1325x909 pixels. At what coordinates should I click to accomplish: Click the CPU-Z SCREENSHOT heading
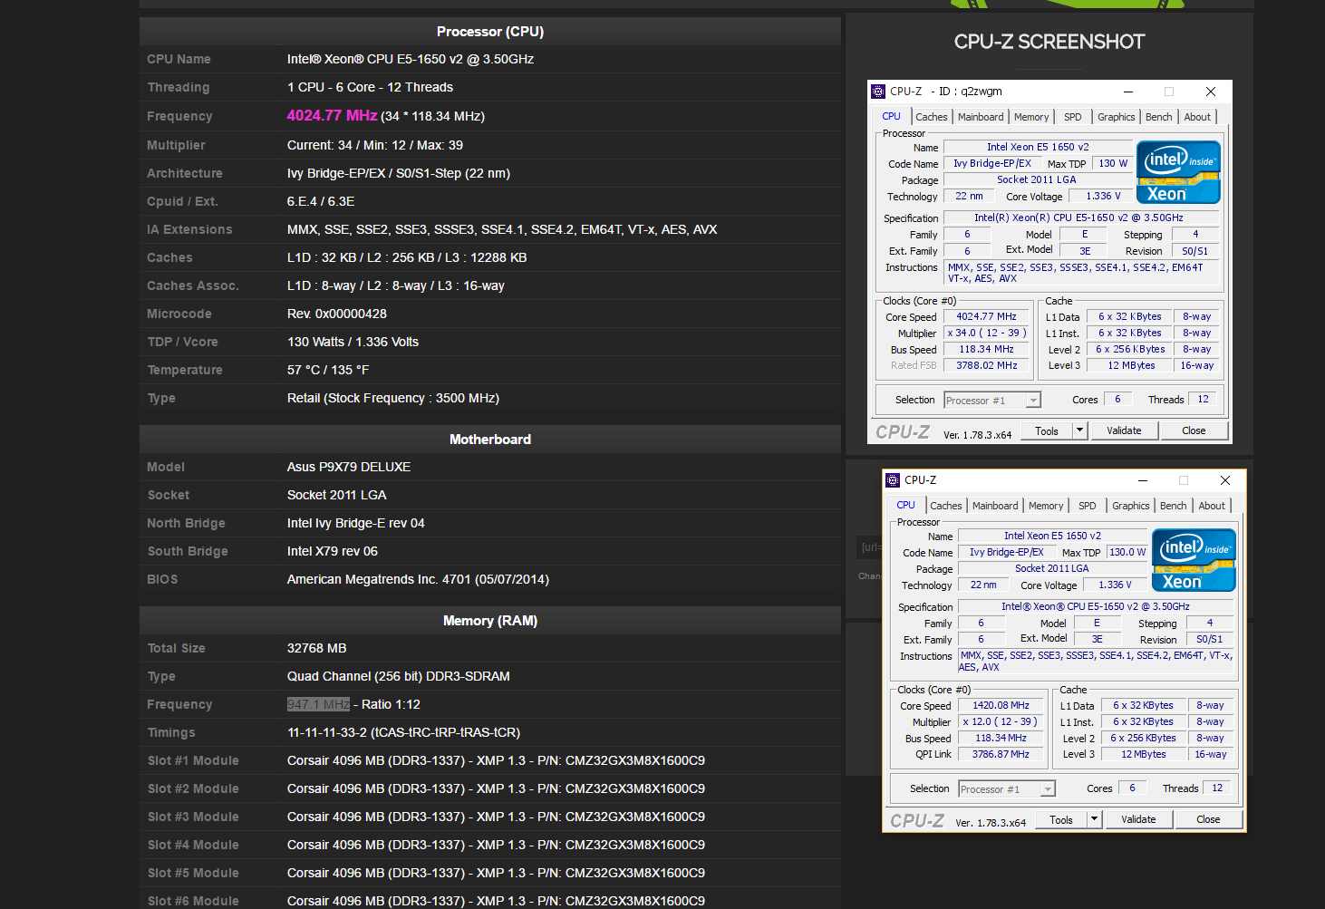pyautogui.click(x=1049, y=42)
